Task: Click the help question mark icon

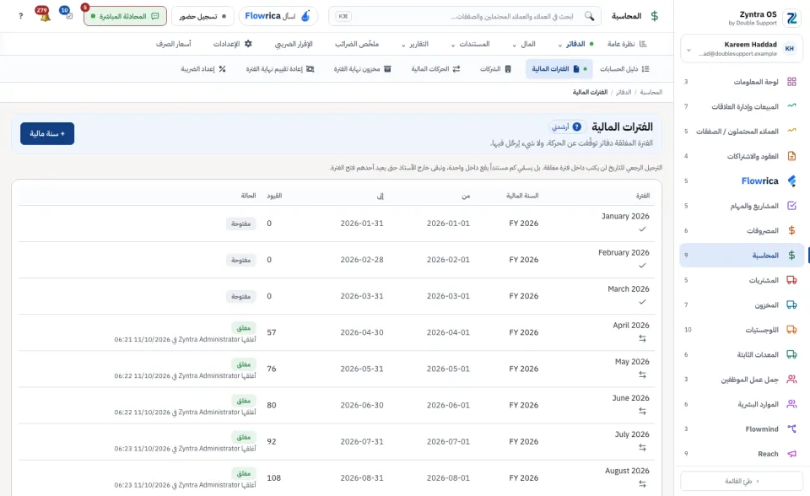Action: (20, 16)
